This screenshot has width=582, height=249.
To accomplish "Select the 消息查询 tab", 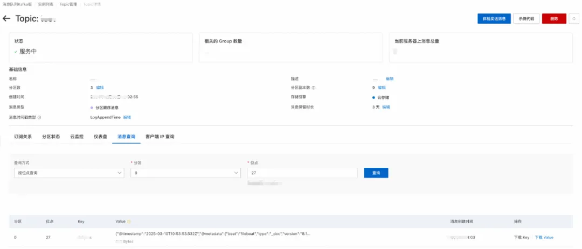I will (126, 137).
